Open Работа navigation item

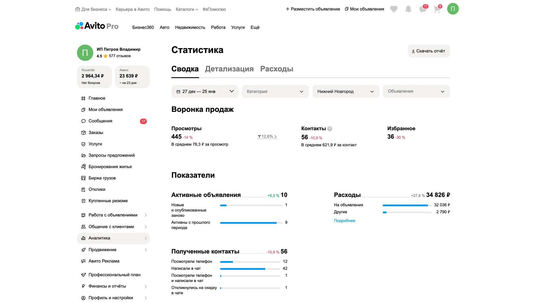point(218,27)
